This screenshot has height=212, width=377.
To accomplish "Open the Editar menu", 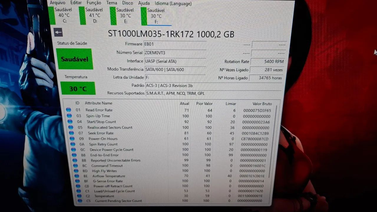I will coord(76,3).
